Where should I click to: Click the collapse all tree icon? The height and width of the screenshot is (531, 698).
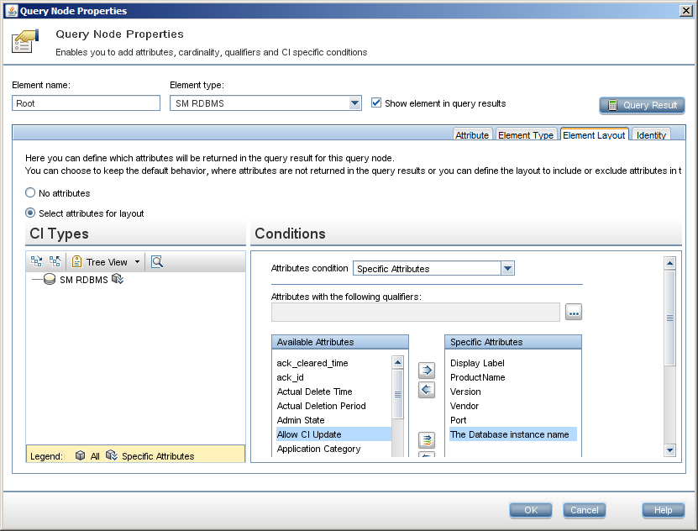[x=55, y=261]
